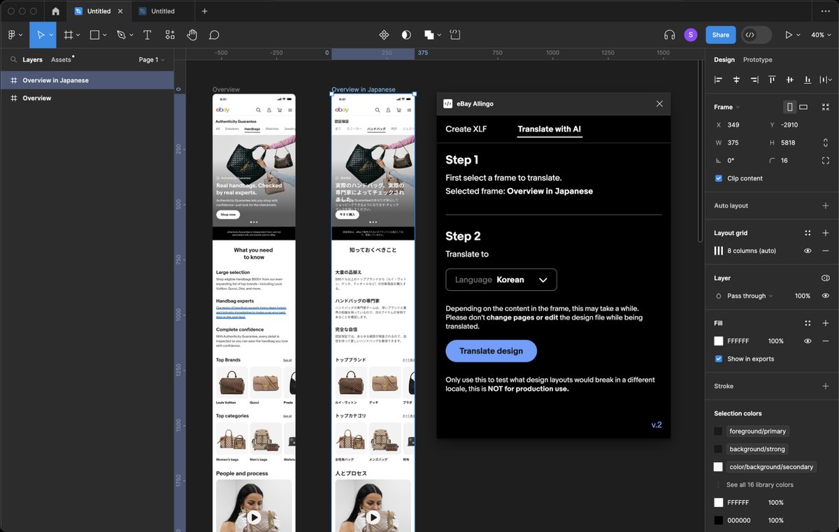Select landscape frame orientation
839x532 pixels.
[x=803, y=107]
